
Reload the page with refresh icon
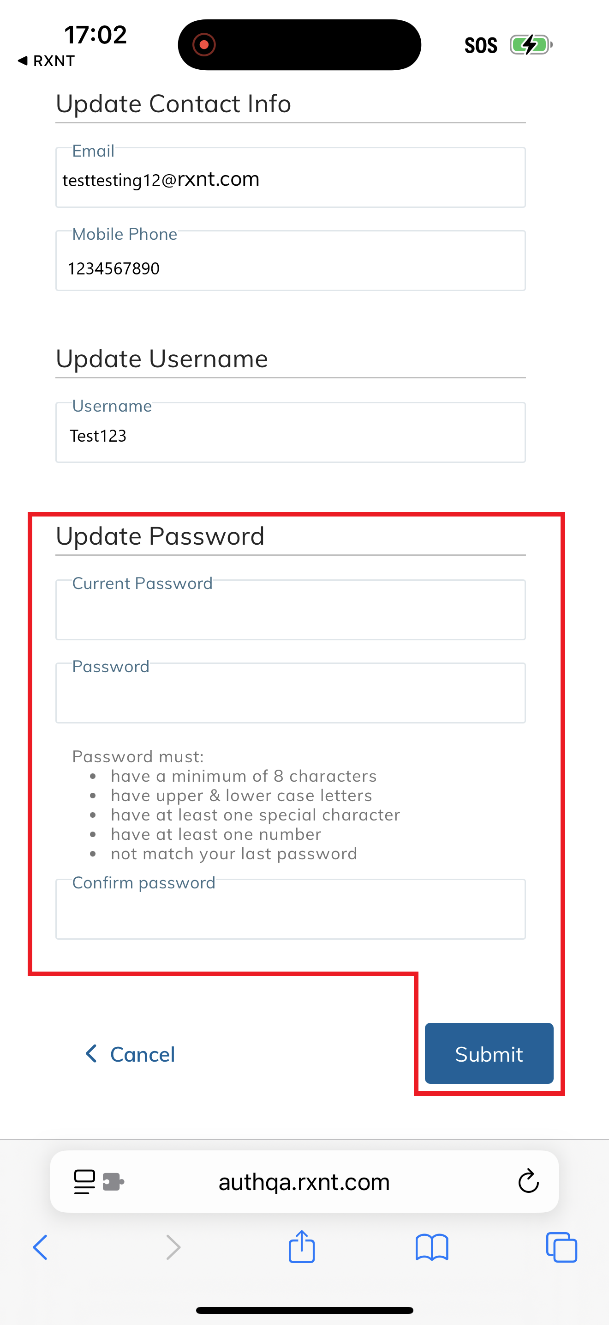[x=528, y=1181]
